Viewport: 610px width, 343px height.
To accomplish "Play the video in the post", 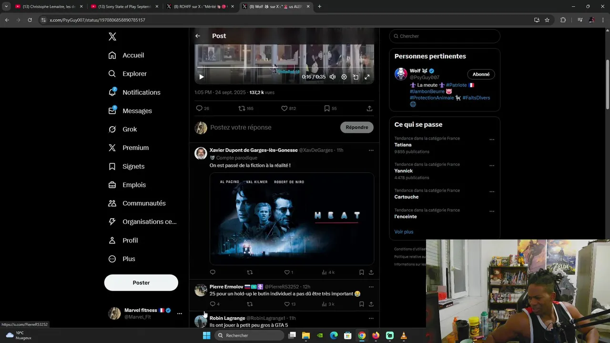I will pyautogui.click(x=202, y=77).
